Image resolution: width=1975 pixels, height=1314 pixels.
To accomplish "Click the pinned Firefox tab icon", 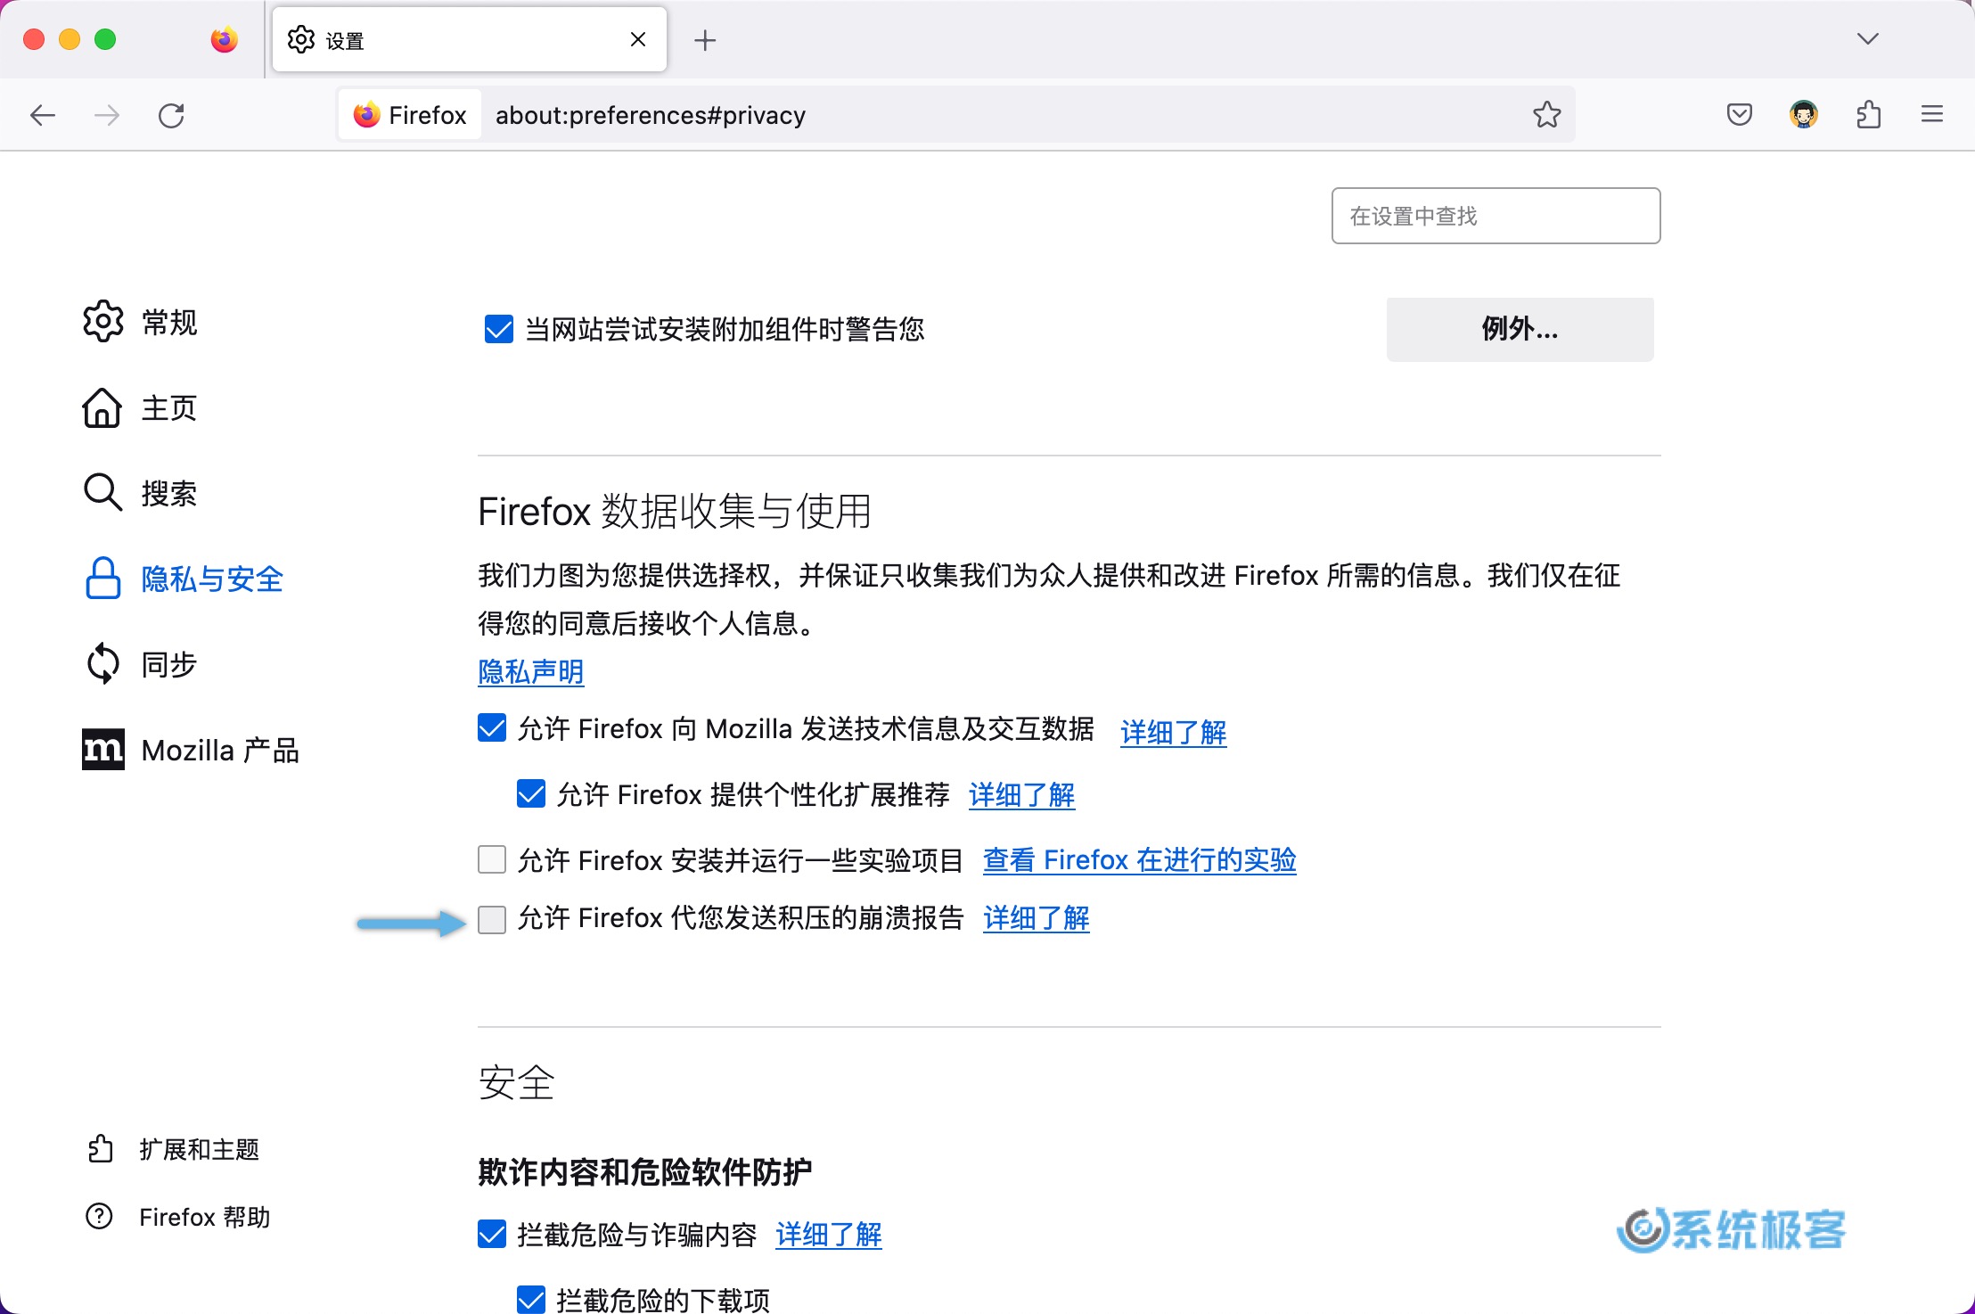I will [x=225, y=39].
